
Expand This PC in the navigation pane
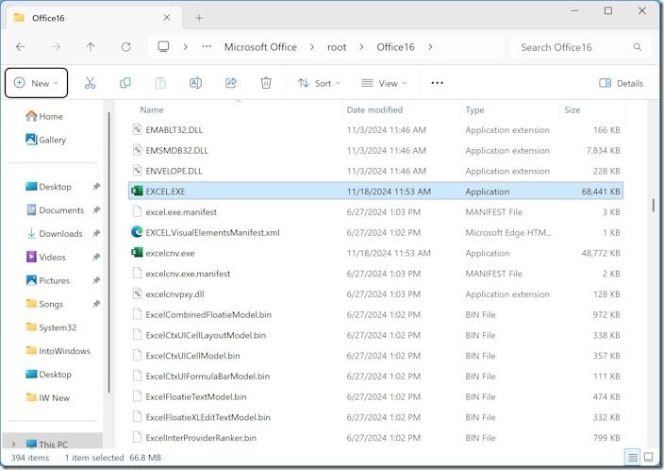tap(13, 444)
